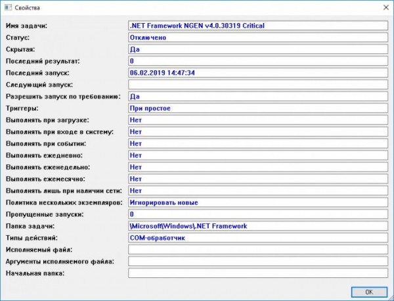
Task: Click the Статус field showing Отключено
Action: pos(258,37)
